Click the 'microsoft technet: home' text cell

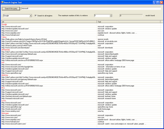107,96
